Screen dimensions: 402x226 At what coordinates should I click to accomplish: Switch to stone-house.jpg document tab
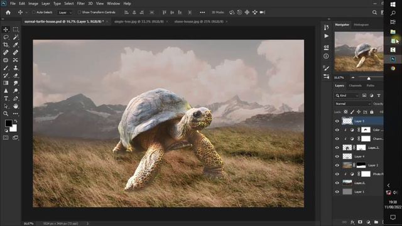[199, 22]
